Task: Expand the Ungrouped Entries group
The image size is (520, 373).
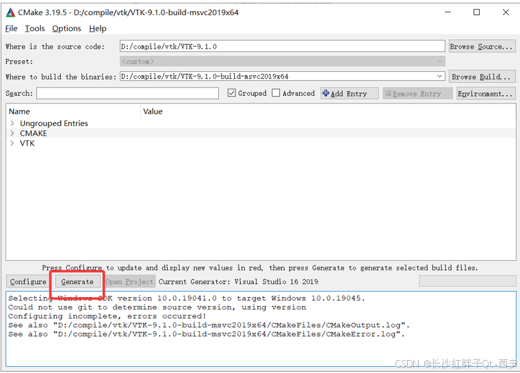Action: (x=12, y=123)
